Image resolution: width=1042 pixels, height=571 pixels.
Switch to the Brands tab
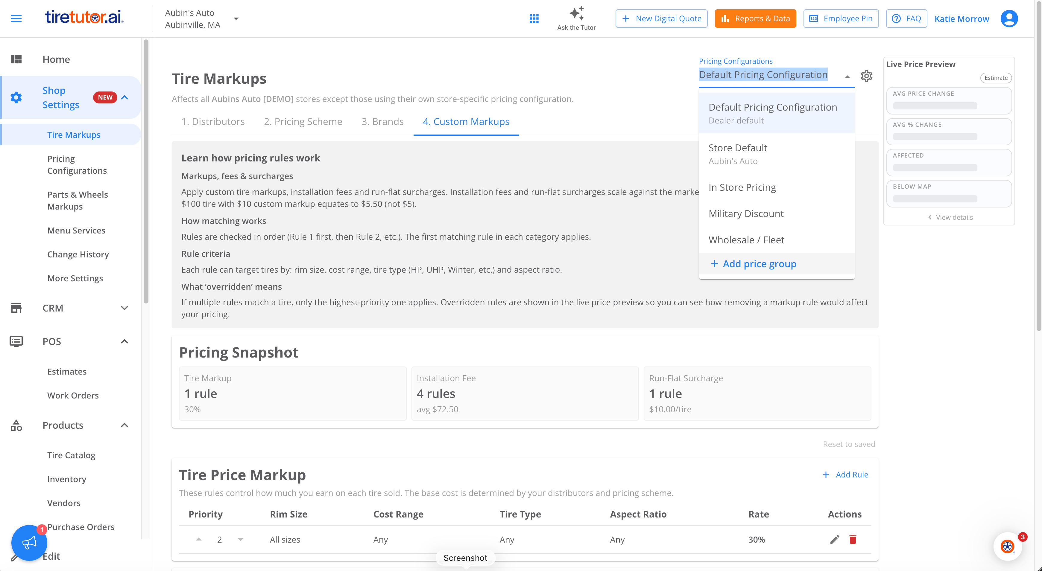tap(382, 122)
